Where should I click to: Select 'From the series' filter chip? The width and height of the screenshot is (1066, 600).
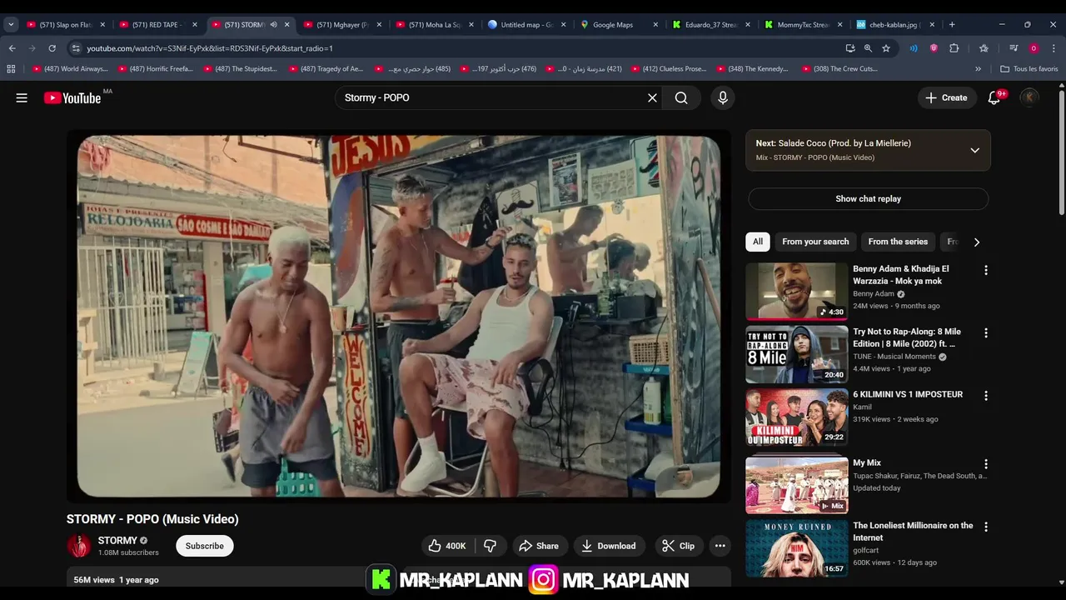(898, 242)
